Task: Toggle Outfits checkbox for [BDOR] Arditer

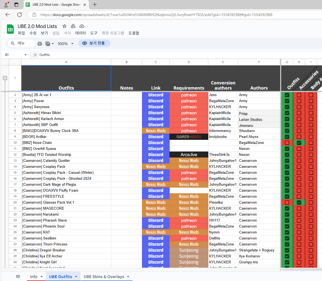Action: pyautogui.click(x=287, y=137)
